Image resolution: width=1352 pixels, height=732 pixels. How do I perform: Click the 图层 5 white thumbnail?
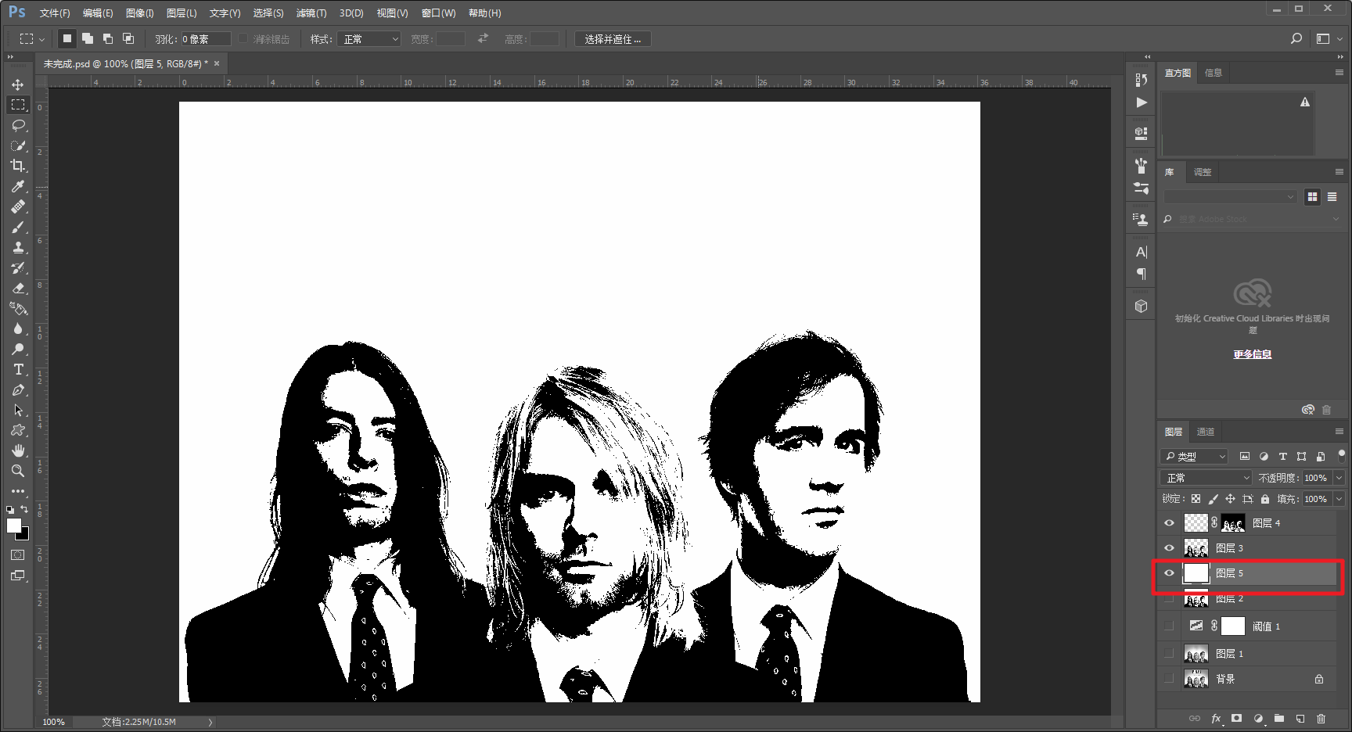[x=1196, y=573]
